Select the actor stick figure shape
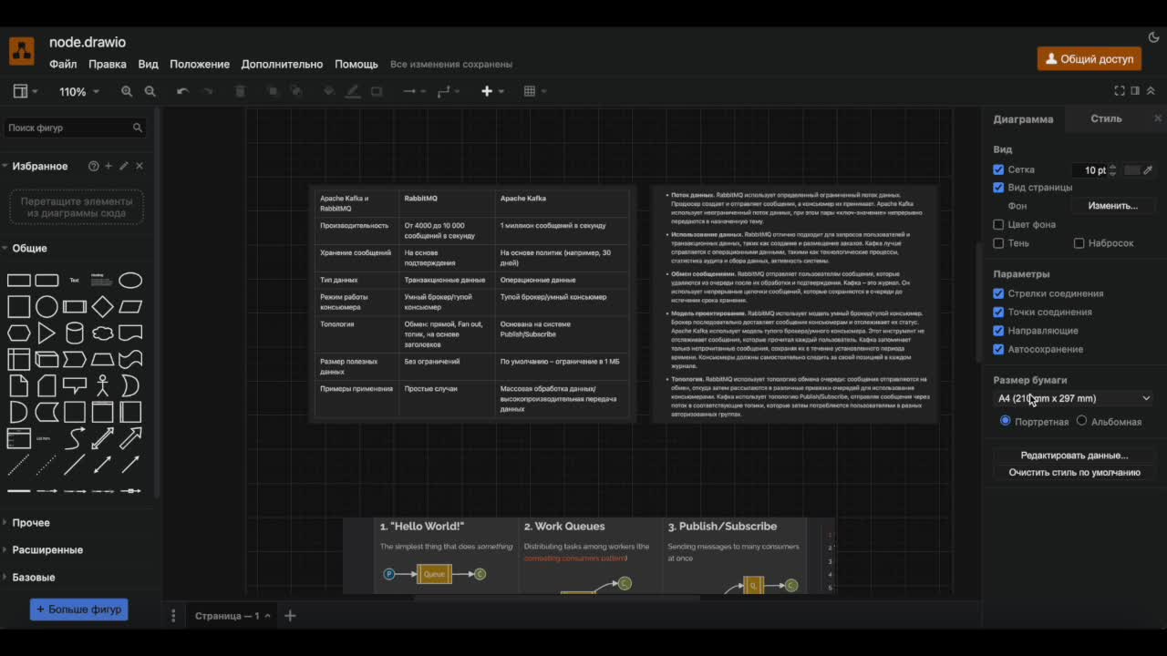 (x=103, y=385)
